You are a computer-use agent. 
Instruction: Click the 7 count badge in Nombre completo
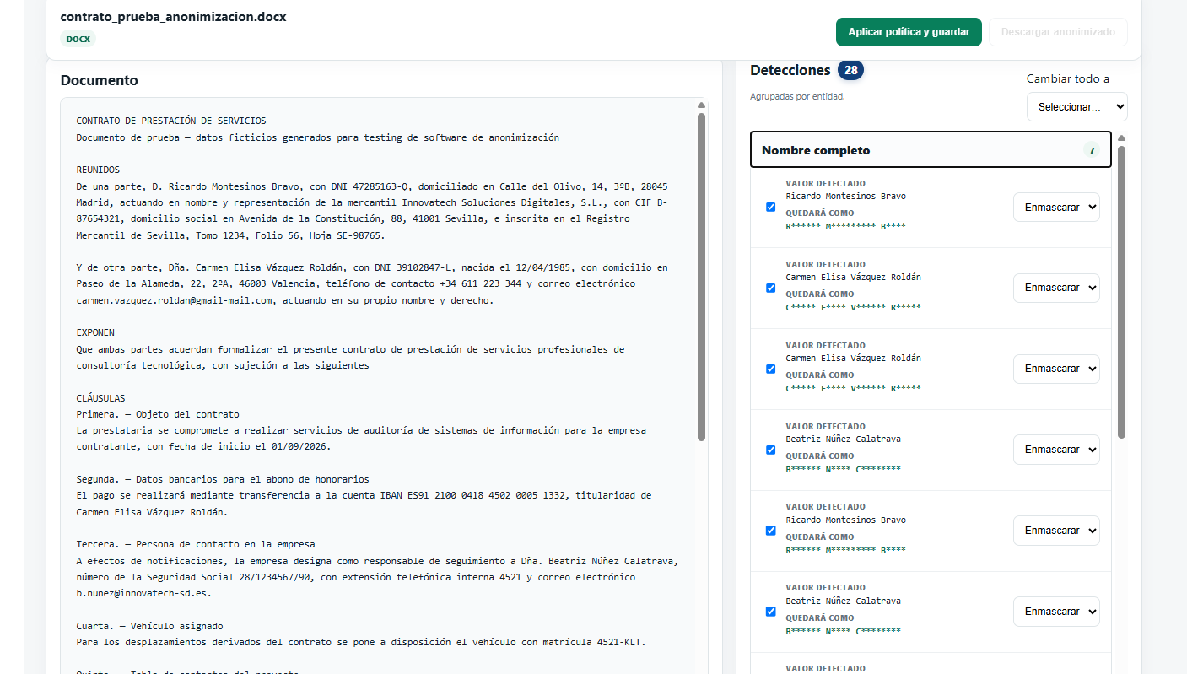coord(1092,150)
